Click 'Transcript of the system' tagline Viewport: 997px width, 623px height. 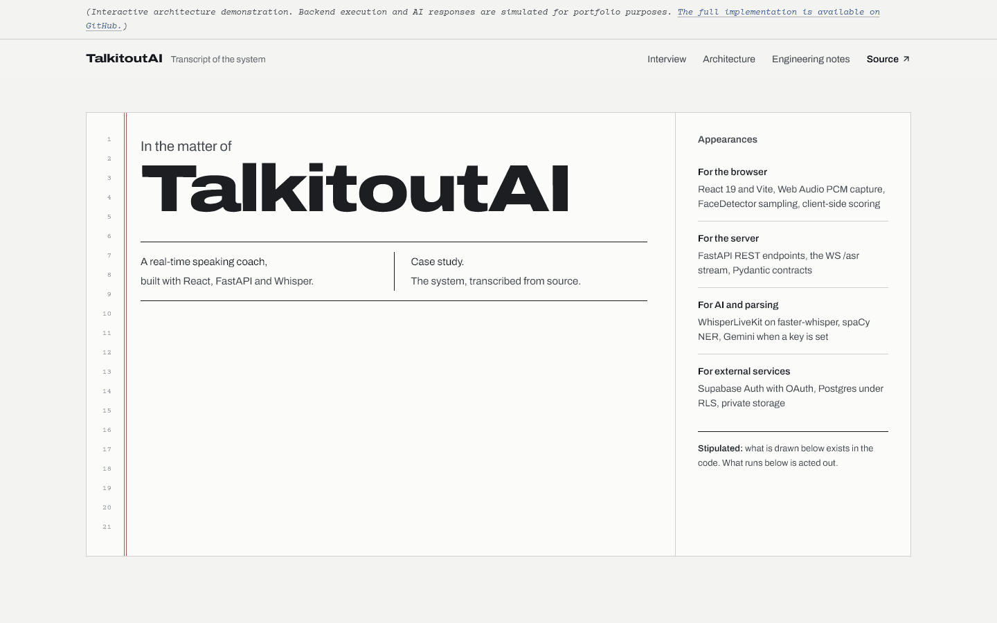[218, 60]
